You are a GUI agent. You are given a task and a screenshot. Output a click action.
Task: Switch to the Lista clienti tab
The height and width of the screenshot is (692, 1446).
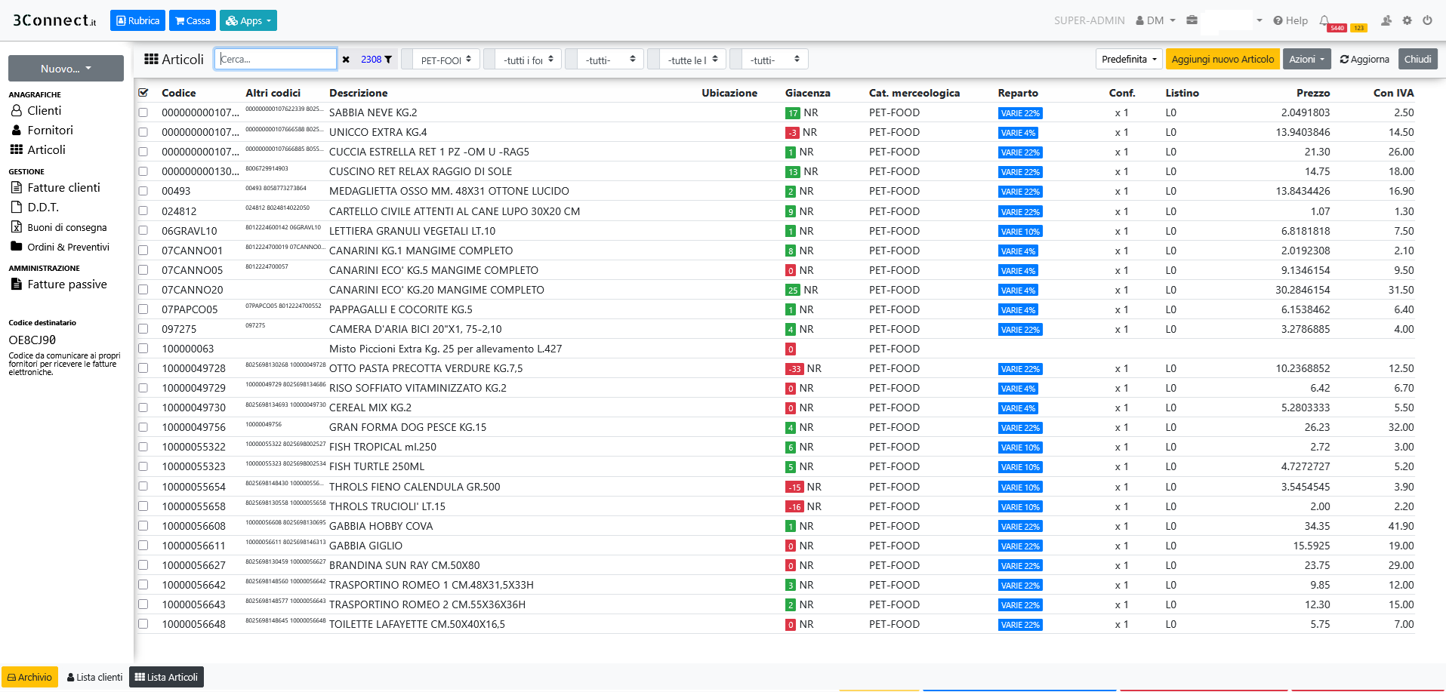[94, 677]
